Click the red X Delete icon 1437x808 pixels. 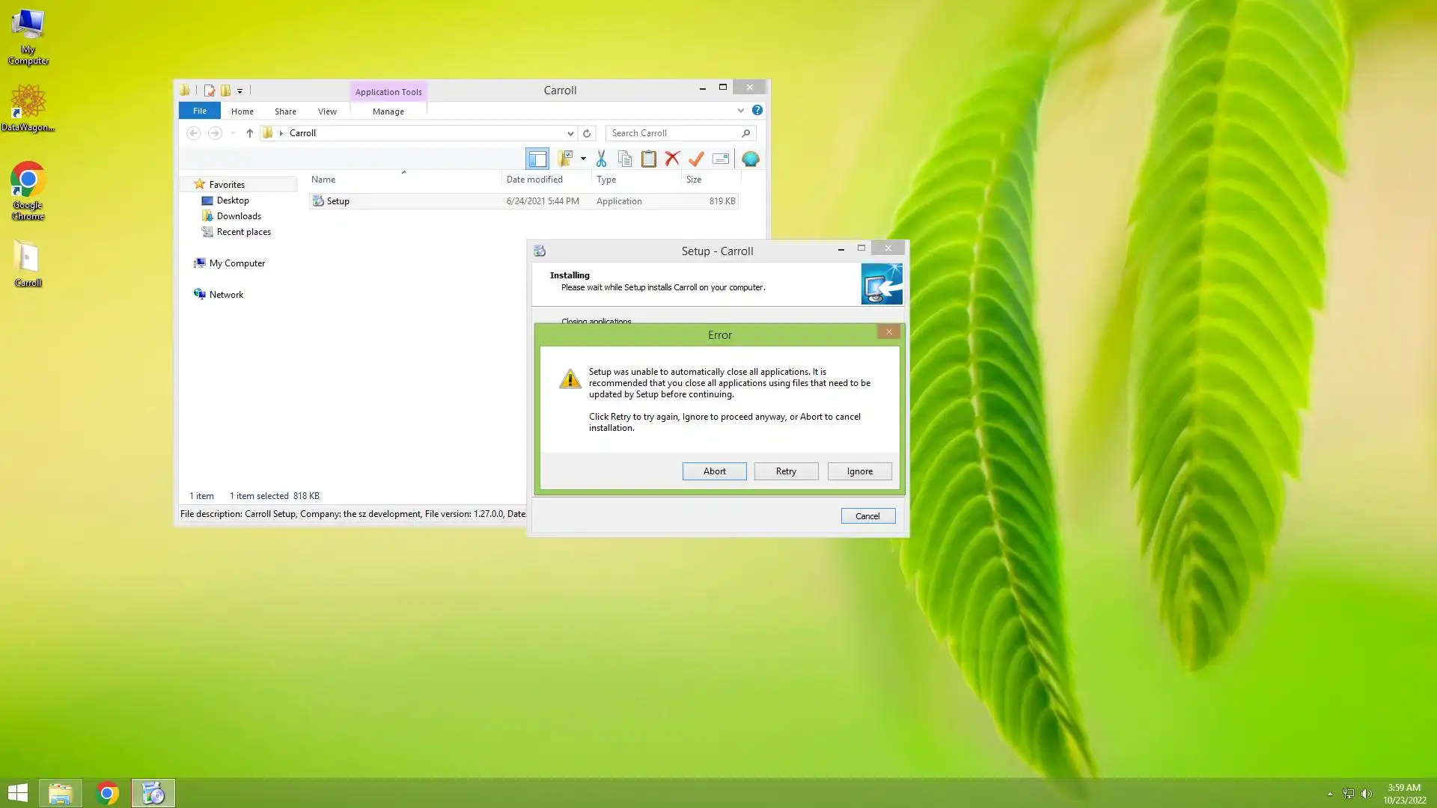(672, 159)
